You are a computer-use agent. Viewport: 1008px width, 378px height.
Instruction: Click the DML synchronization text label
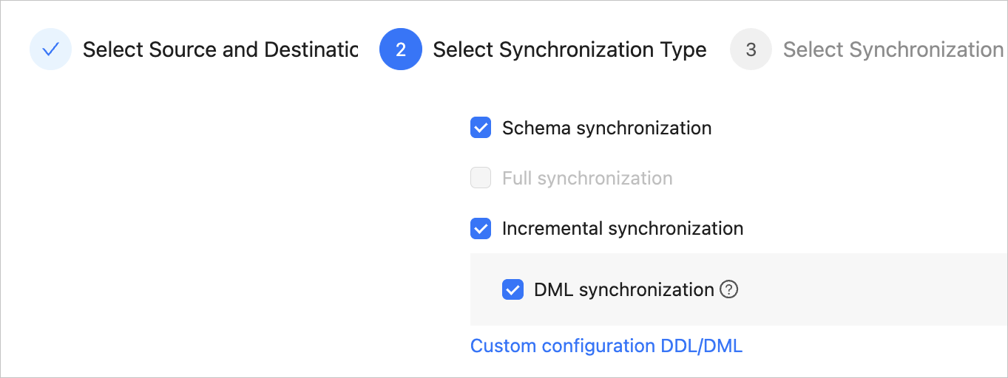point(623,289)
